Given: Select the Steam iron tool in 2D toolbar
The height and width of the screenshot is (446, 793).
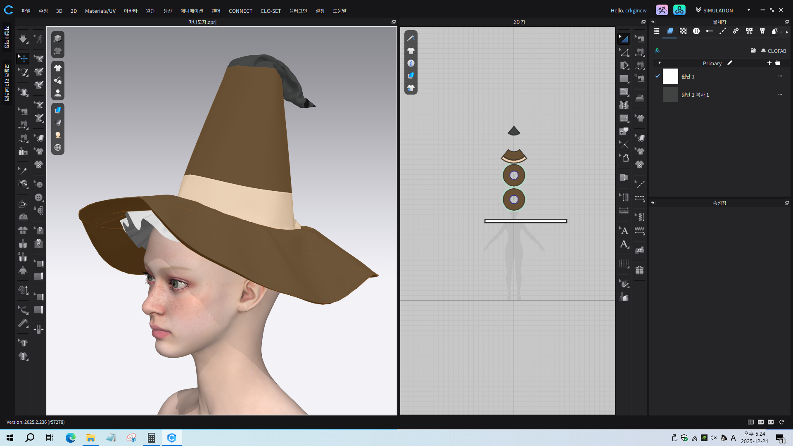Looking at the screenshot, I should [639, 98].
